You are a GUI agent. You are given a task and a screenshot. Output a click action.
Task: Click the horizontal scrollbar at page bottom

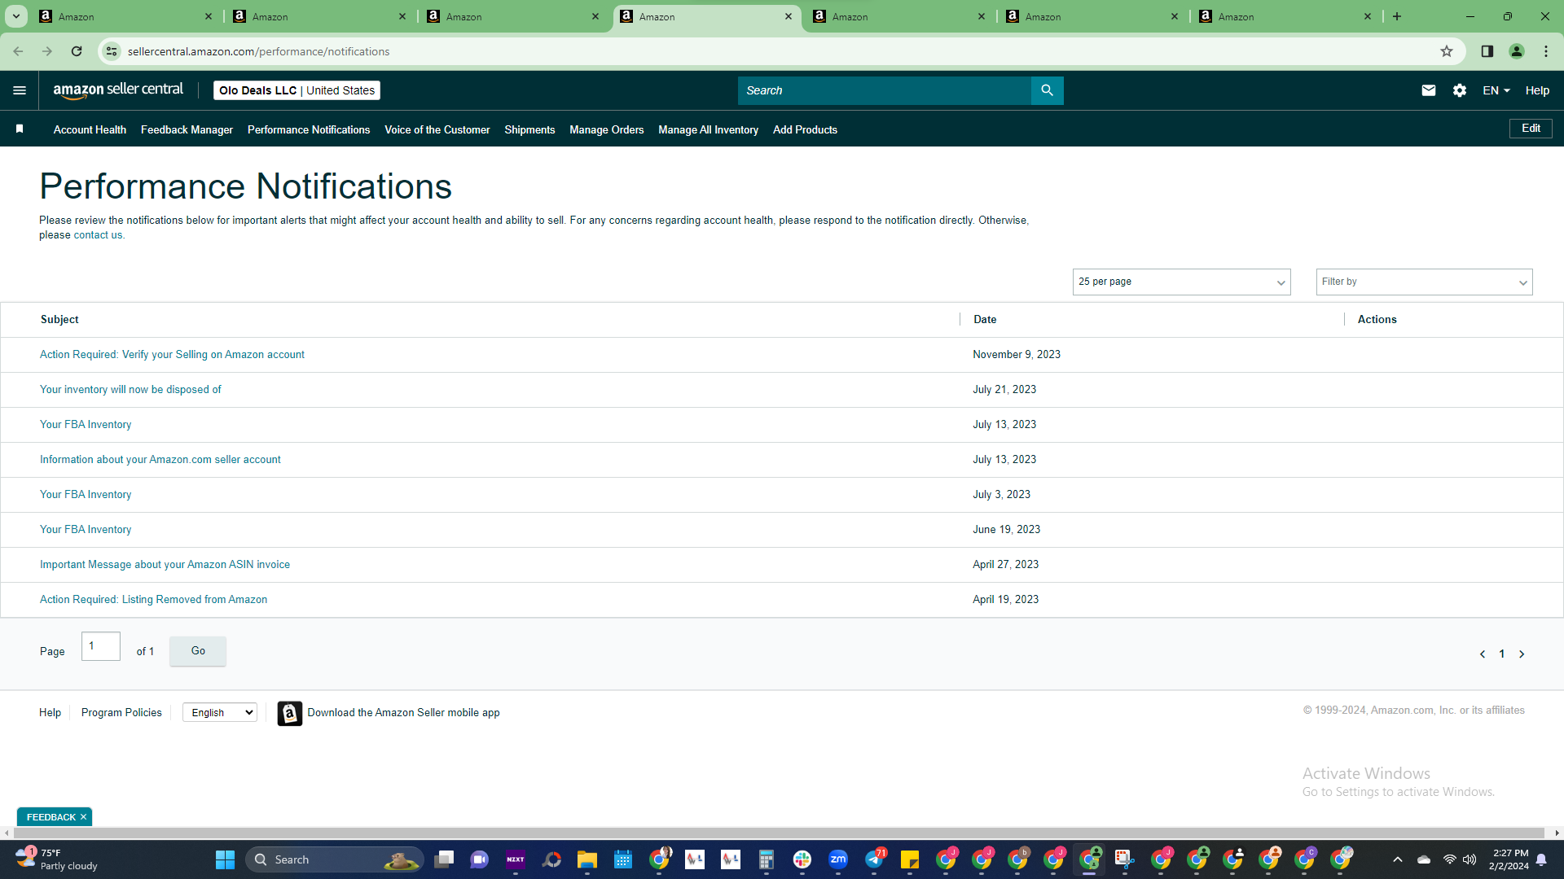click(780, 833)
